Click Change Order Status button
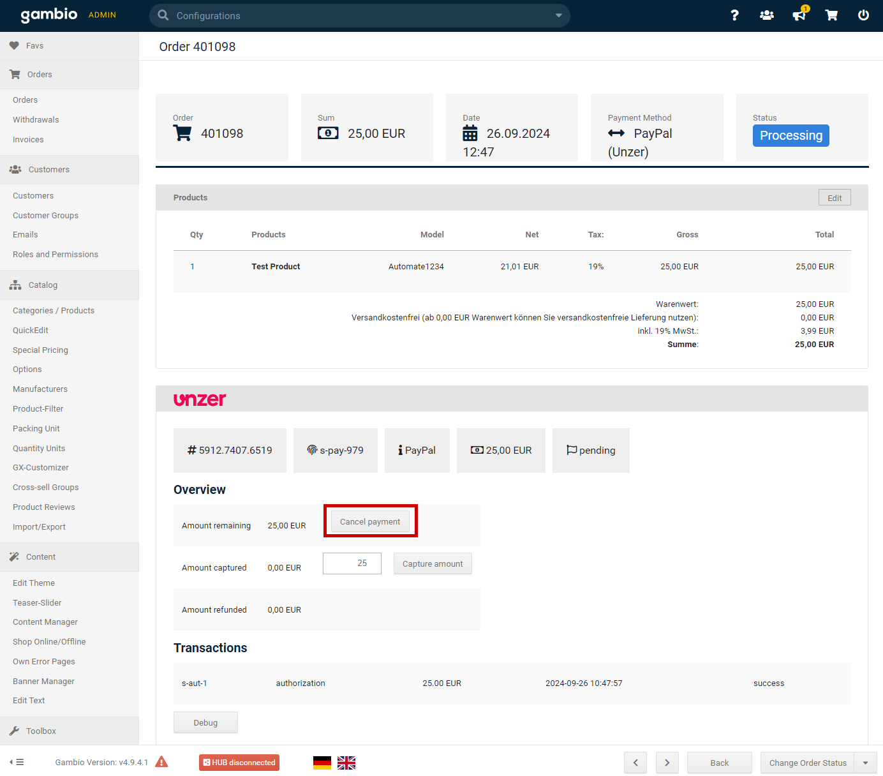This screenshot has height=776, width=883. [808, 763]
